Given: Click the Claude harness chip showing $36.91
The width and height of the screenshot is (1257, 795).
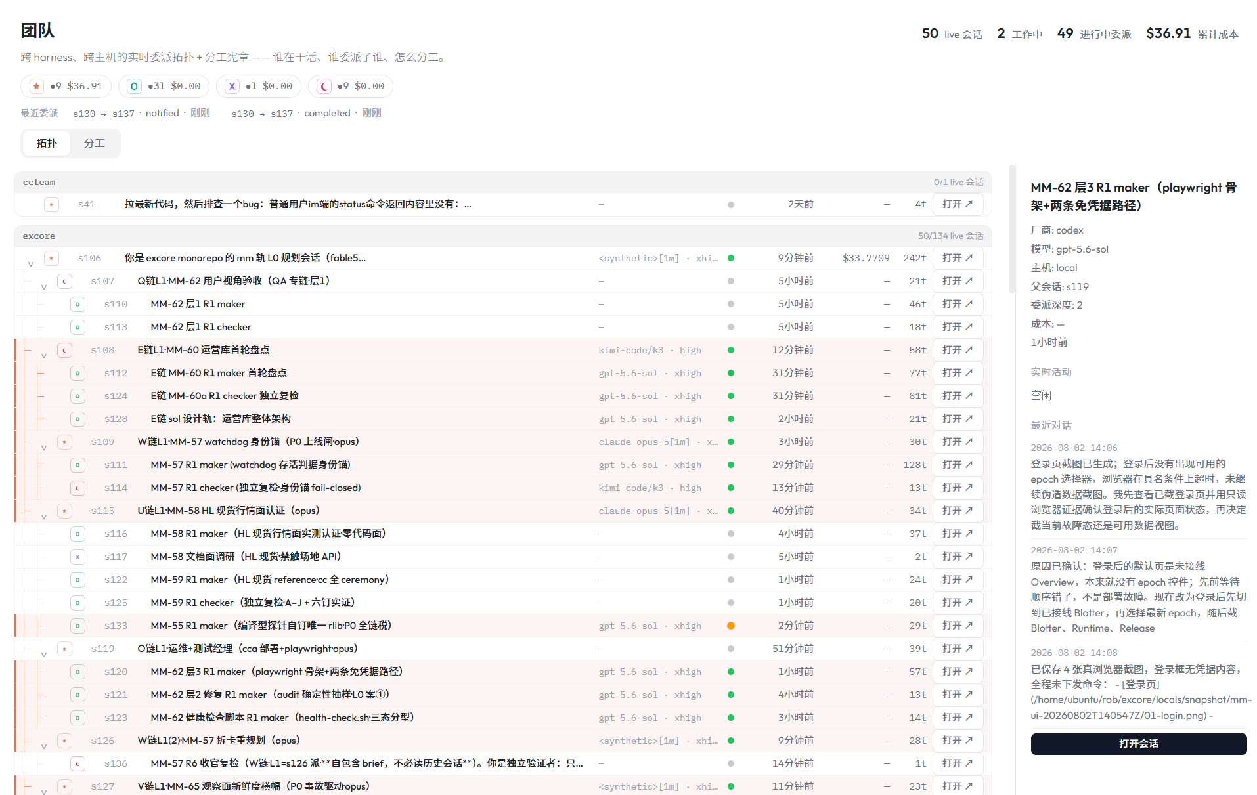Looking at the screenshot, I should [x=66, y=86].
